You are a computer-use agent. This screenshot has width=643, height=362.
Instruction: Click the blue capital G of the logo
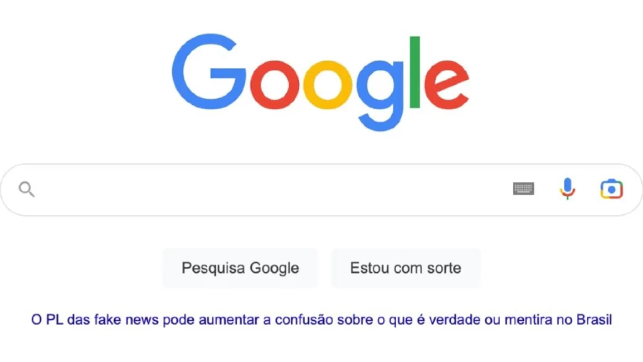coord(208,71)
